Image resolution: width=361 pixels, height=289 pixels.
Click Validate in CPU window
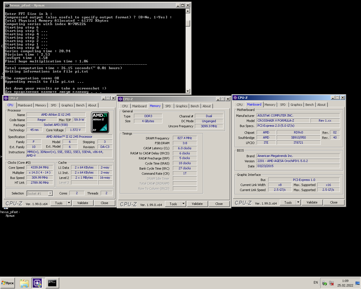pos(83,203)
